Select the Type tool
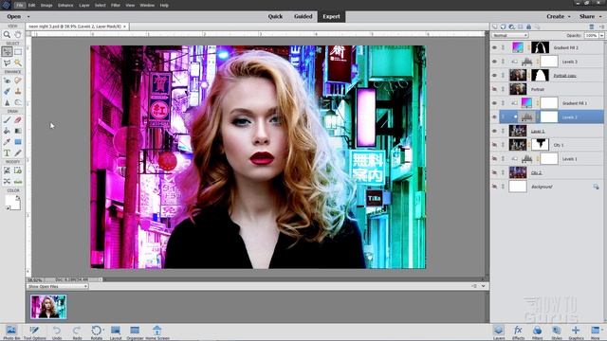The height and width of the screenshot is (341, 607). 7,153
